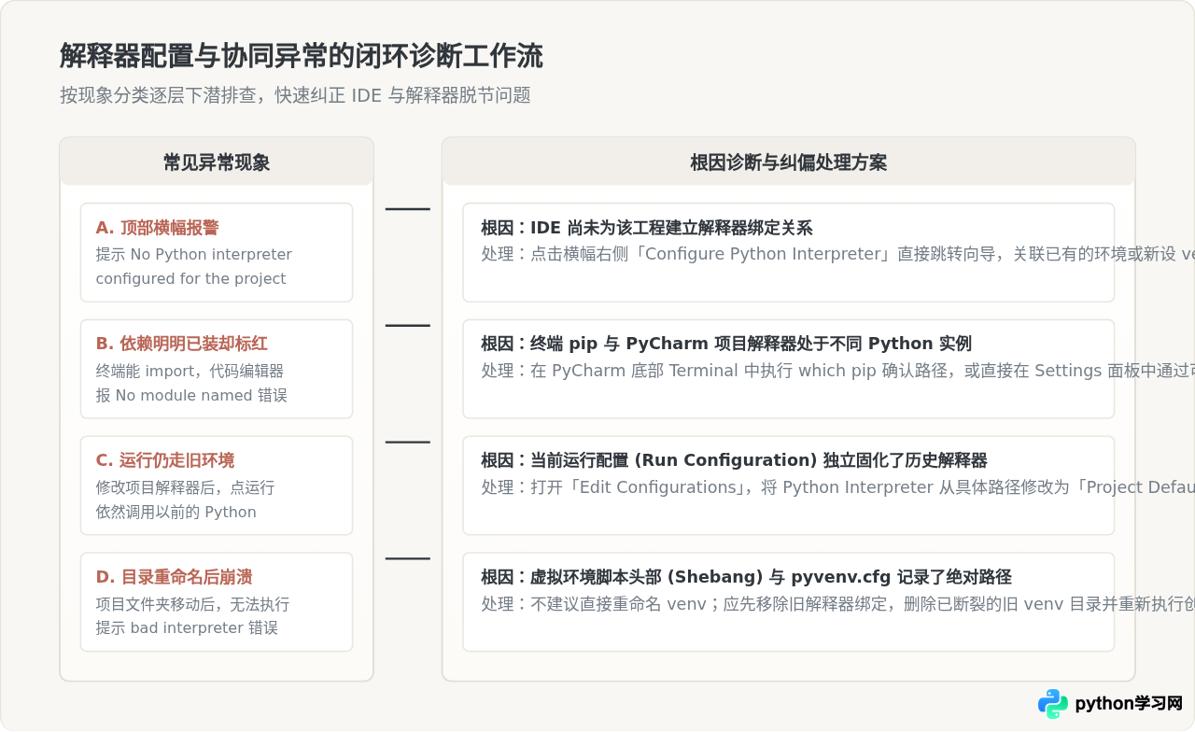Image resolution: width=1195 pixels, height=732 pixels.
Task: Click "根因：IDE 尚未为该工程建立解释器绑定关系"
Action: point(647,228)
